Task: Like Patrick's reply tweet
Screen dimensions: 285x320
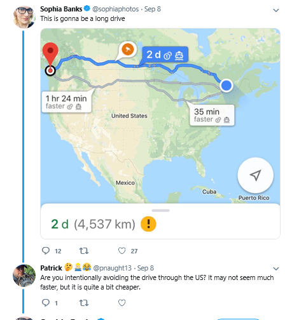Action: coord(122,303)
